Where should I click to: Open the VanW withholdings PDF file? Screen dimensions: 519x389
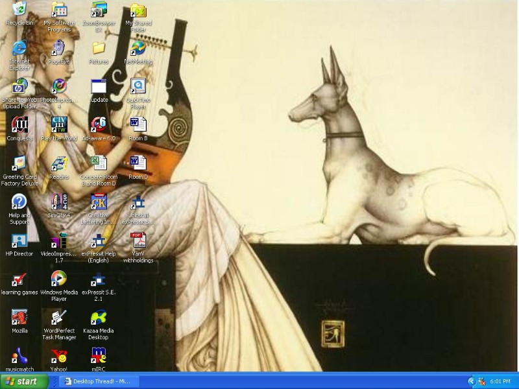tap(138, 241)
